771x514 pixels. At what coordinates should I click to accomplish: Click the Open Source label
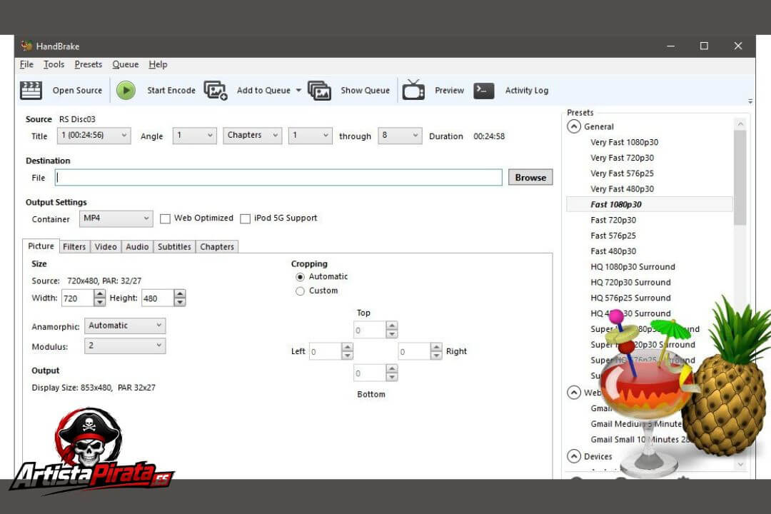77,91
